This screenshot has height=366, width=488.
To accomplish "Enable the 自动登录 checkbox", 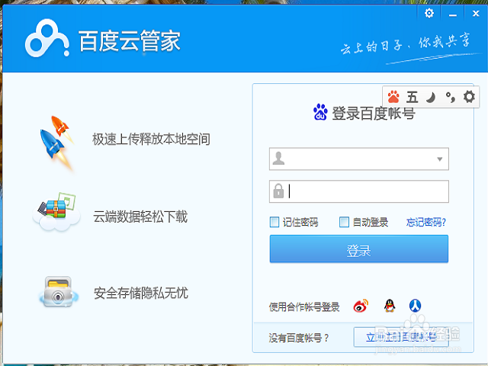I will pyautogui.click(x=344, y=222).
